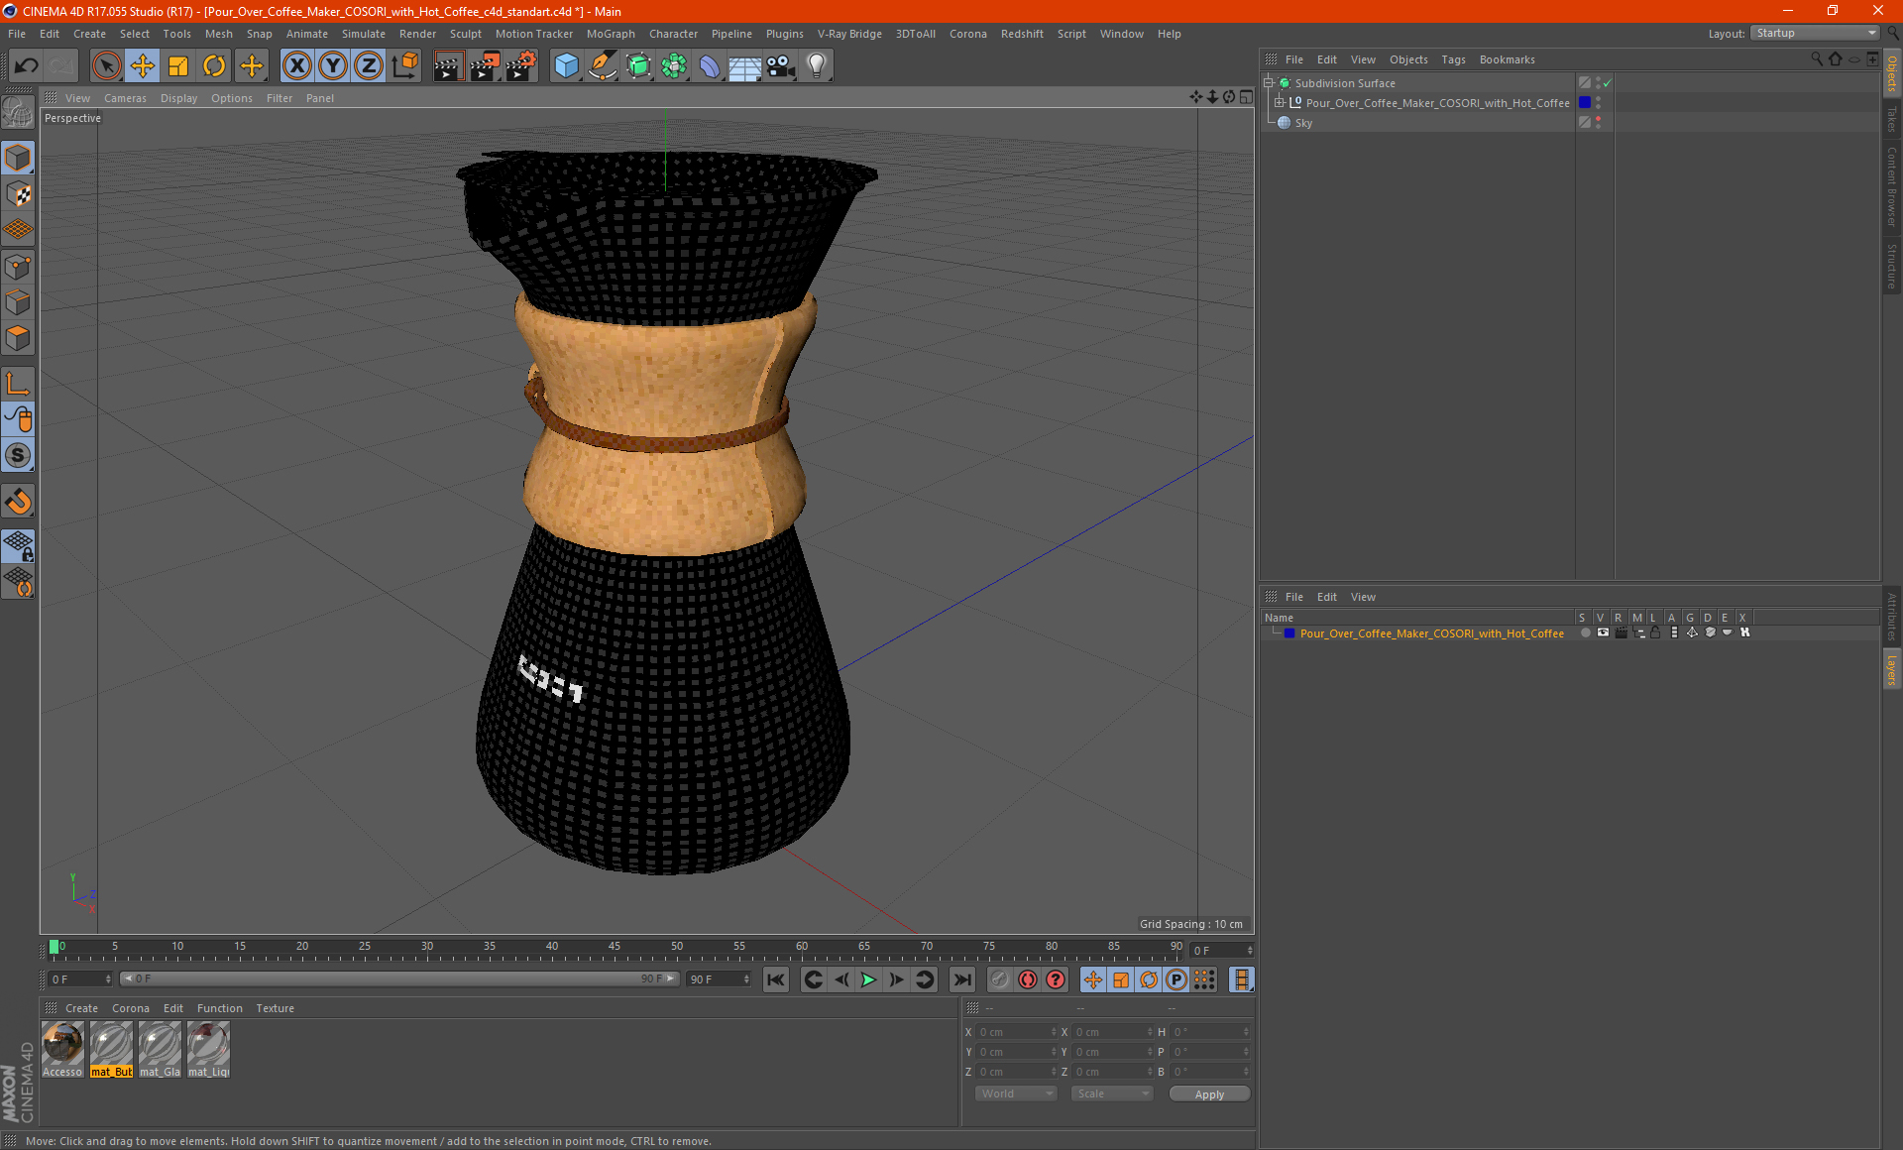
Task: Go to end of animation
Action: (x=961, y=979)
